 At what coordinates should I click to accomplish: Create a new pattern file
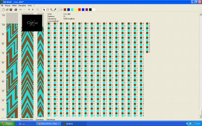[x=3, y=10]
